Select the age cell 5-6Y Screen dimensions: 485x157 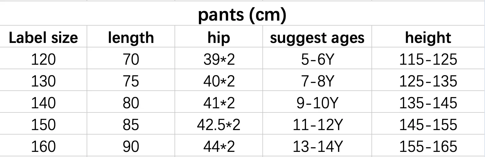pos(317,58)
